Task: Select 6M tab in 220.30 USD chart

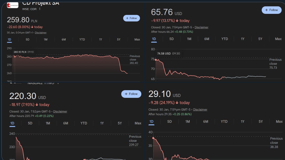Action: tap(65, 123)
